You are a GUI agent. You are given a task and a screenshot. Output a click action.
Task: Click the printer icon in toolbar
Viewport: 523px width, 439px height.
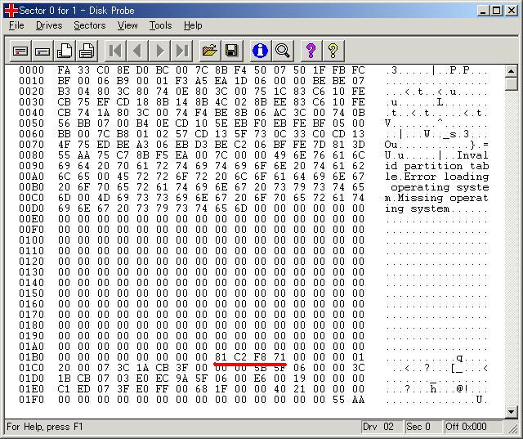point(87,51)
